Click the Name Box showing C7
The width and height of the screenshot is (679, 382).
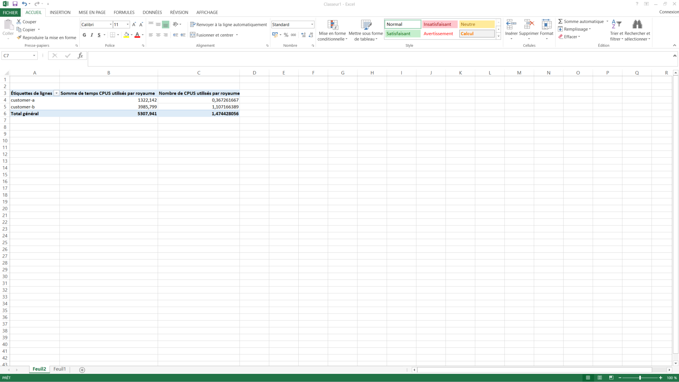pos(17,56)
